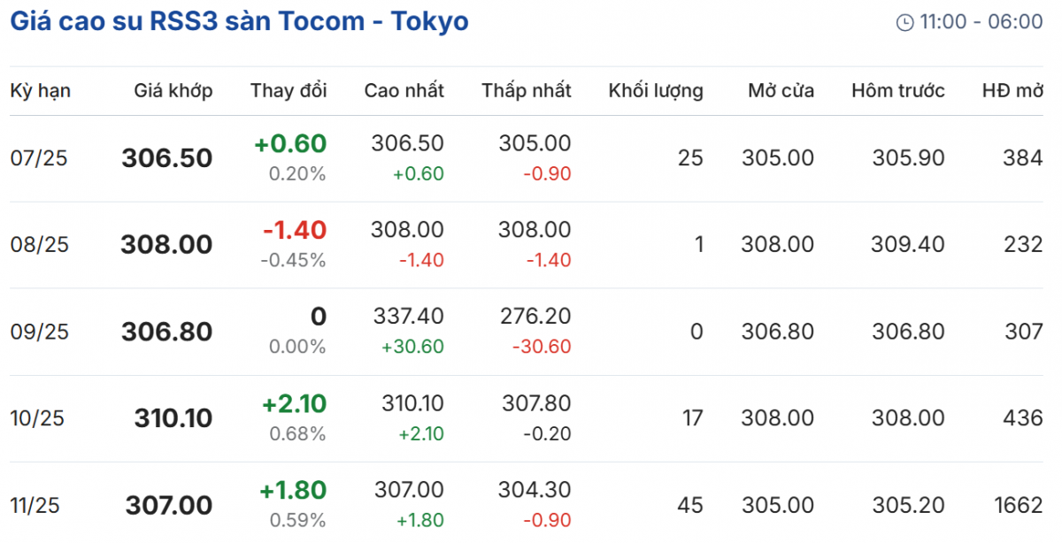The height and width of the screenshot is (543, 1062).
Task: Click the Hôm trước column header
Action: point(897,90)
